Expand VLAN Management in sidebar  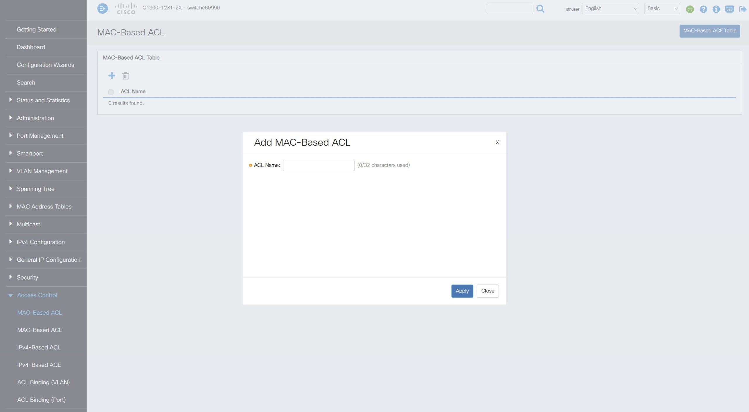42,171
